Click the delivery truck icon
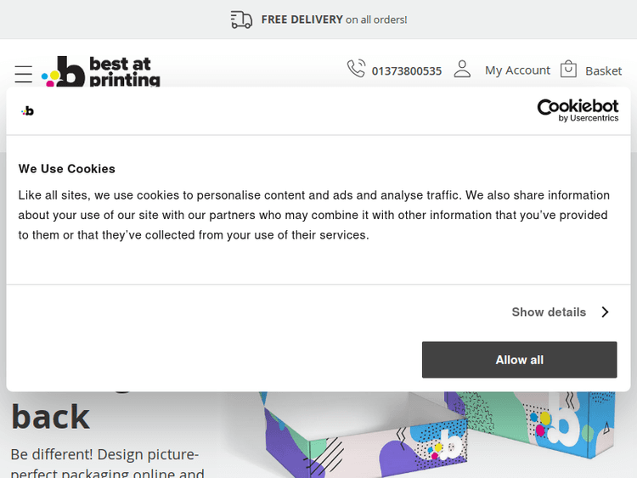The width and height of the screenshot is (637, 478). 241,20
